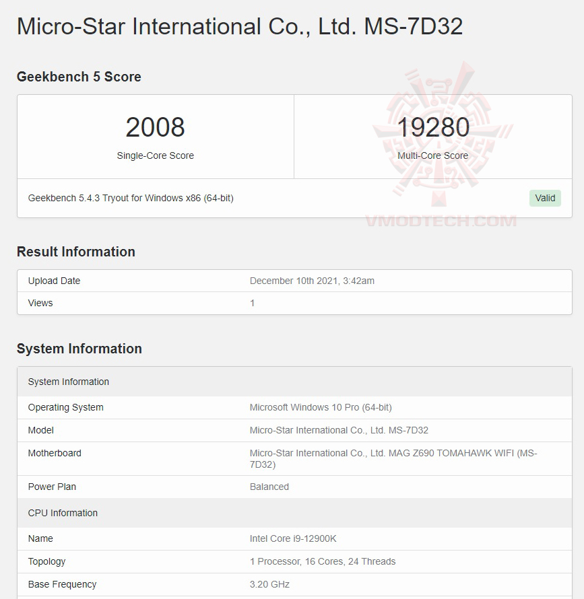Click the Views count value 1
Viewport: 584px width, 599px height.
252,303
